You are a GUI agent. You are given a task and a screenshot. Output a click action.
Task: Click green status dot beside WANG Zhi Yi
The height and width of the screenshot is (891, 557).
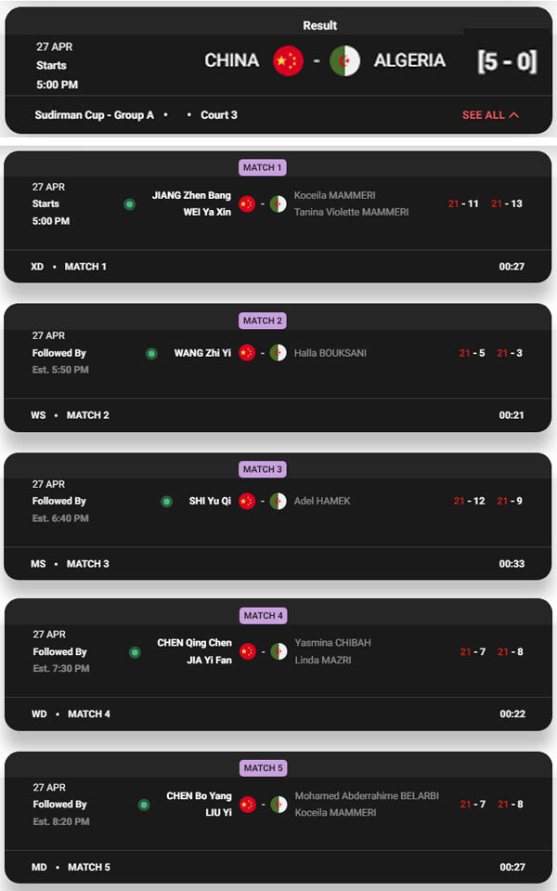point(151,353)
